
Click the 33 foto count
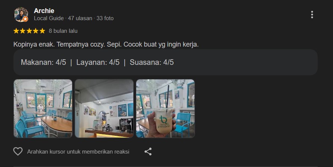click(105, 18)
